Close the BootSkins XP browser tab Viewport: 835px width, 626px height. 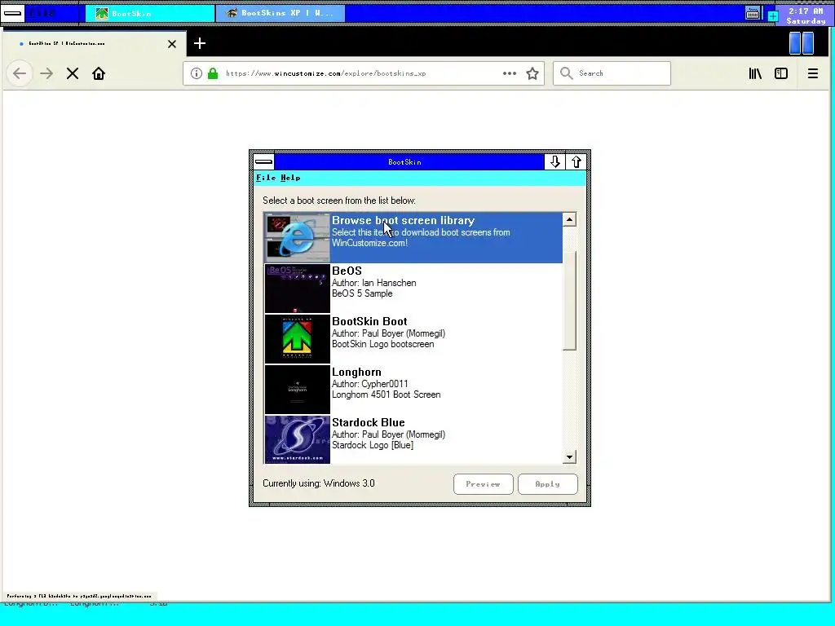[172, 44]
